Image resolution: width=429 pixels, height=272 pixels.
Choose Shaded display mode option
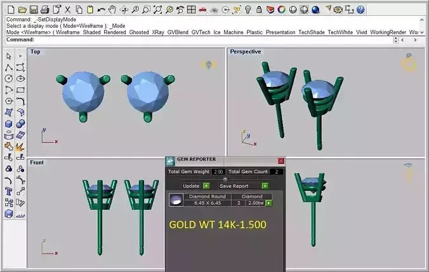tap(91, 32)
